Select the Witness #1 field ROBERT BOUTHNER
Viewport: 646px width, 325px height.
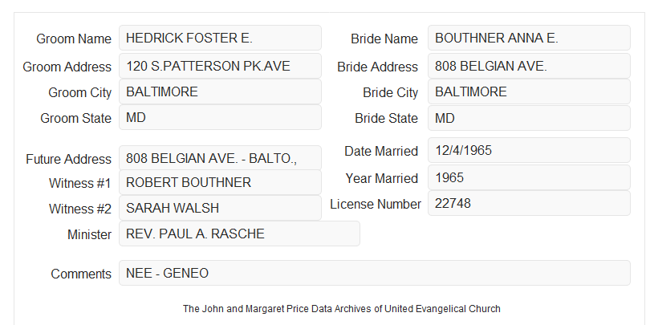(220, 182)
